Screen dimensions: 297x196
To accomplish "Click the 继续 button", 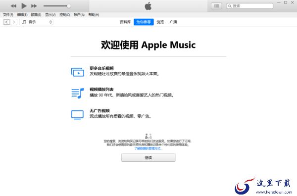I will coord(148,157).
